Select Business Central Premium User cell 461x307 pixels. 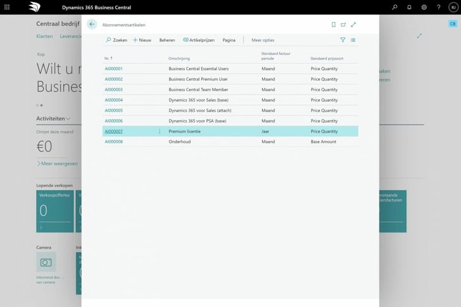pos(198,79)
